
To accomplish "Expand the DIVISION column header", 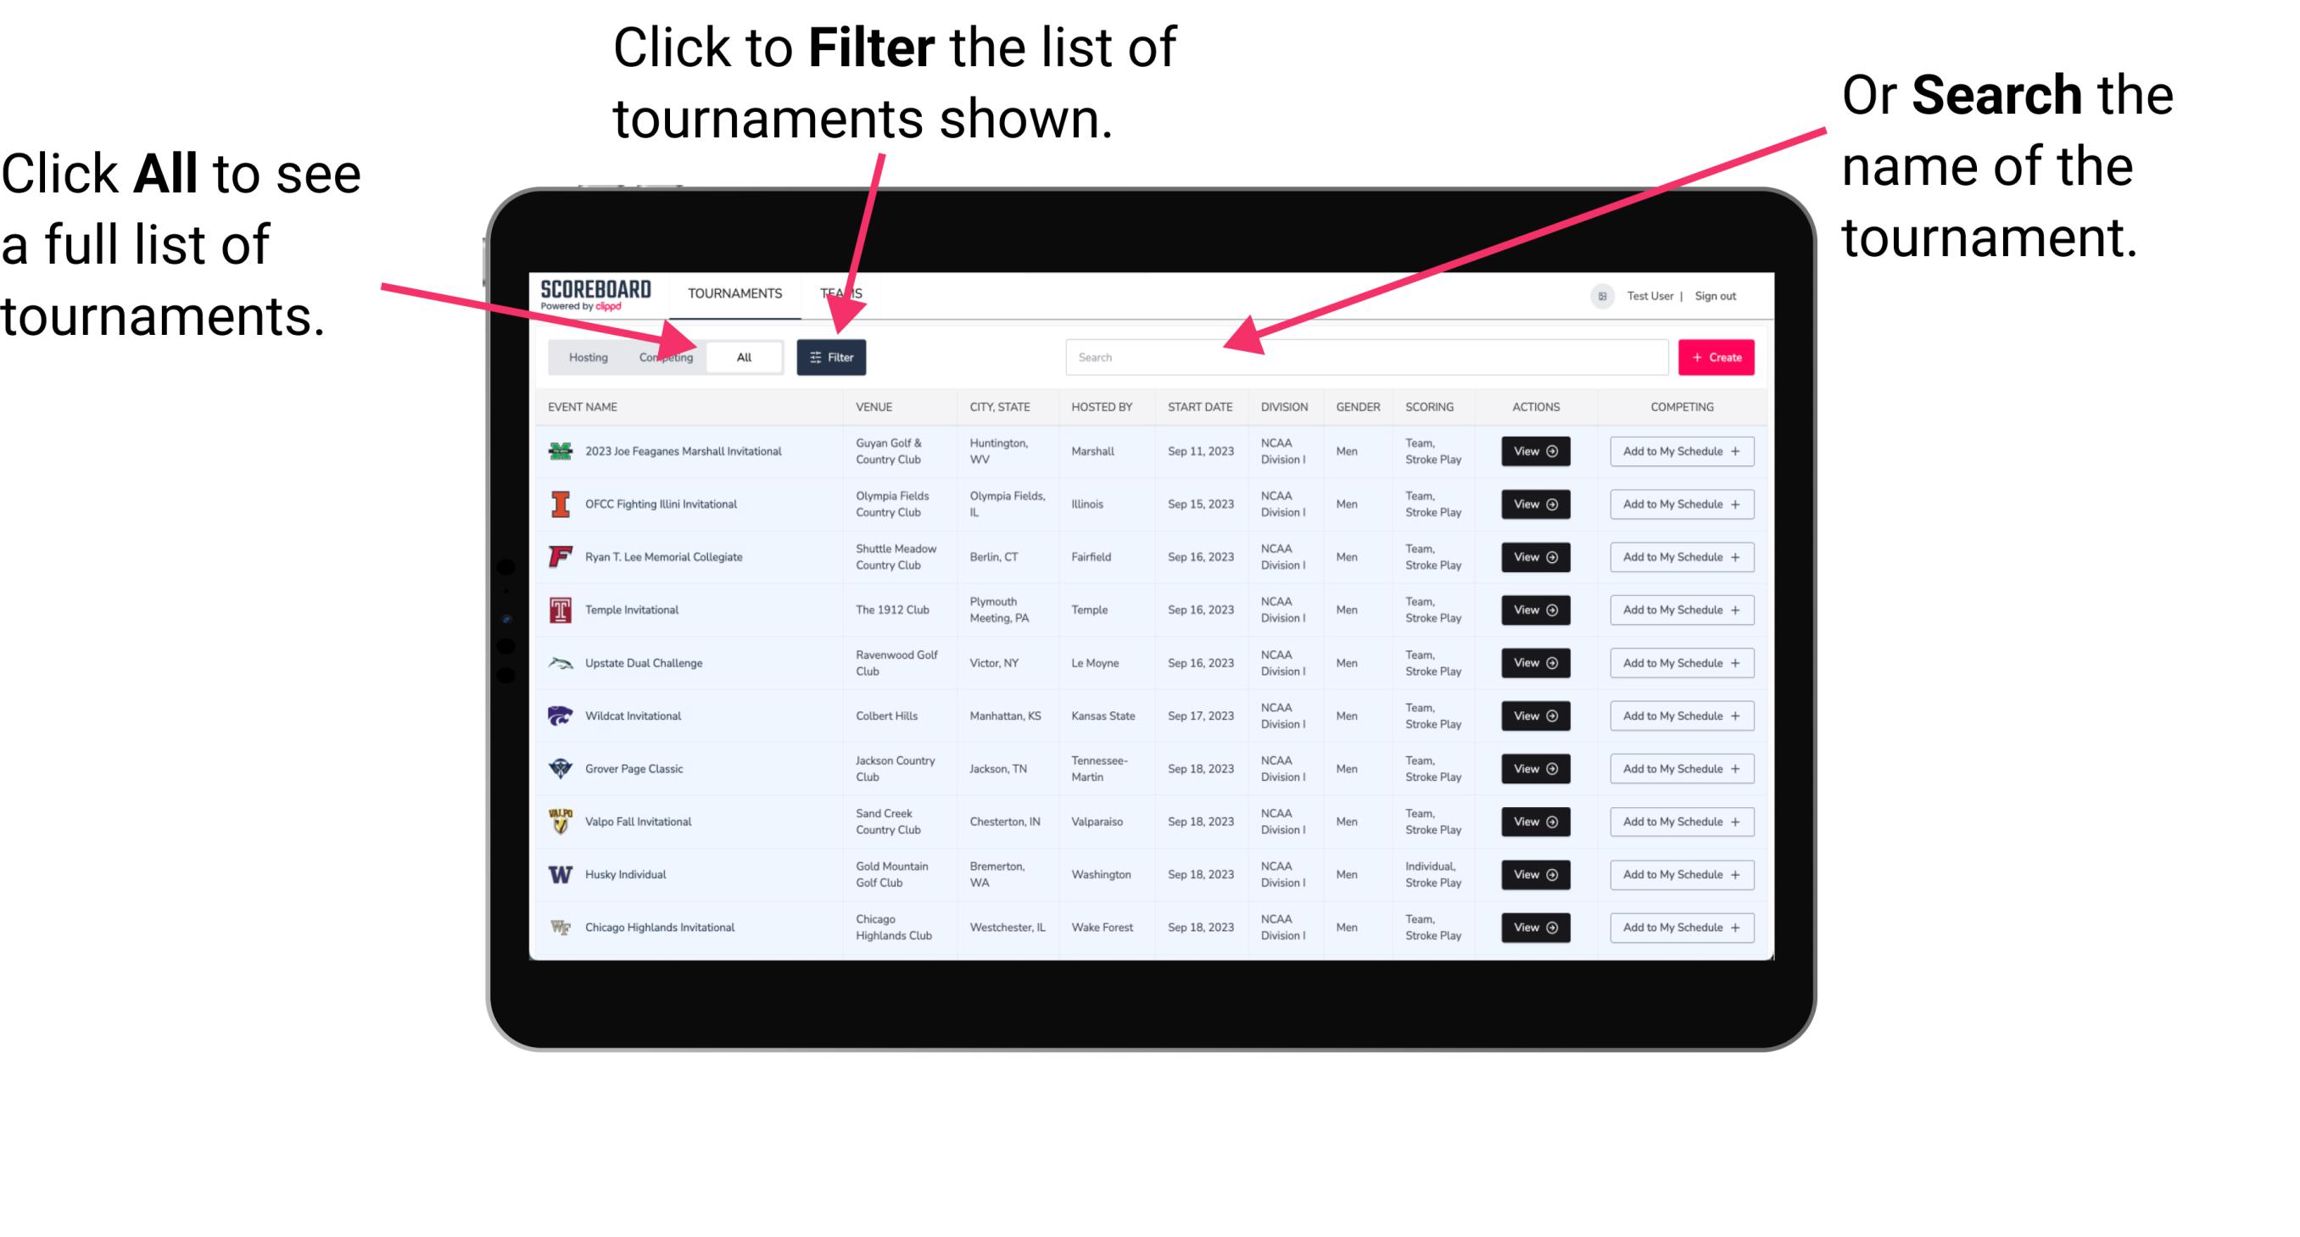I will [1286, 407].
